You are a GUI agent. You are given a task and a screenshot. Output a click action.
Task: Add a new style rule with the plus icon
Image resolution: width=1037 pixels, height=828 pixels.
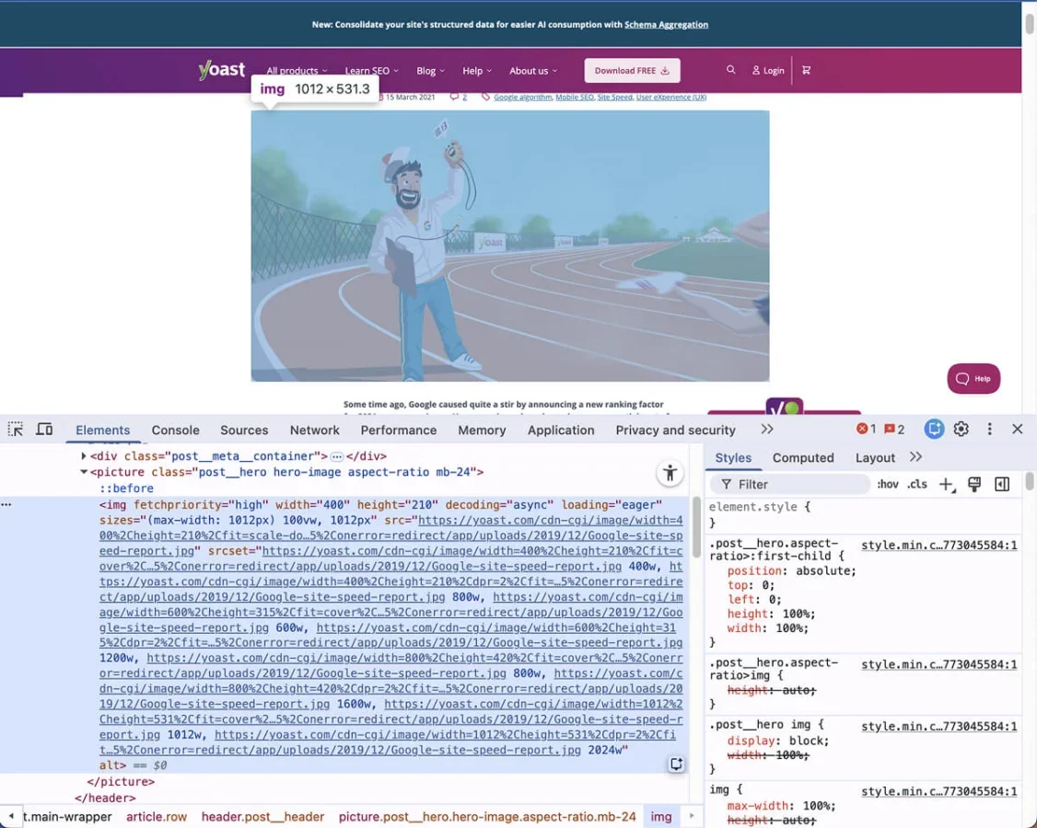tap(947, 483)
